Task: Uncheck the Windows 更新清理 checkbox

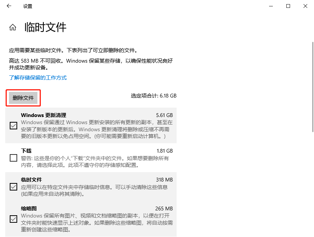Action: tap(13, 126)
